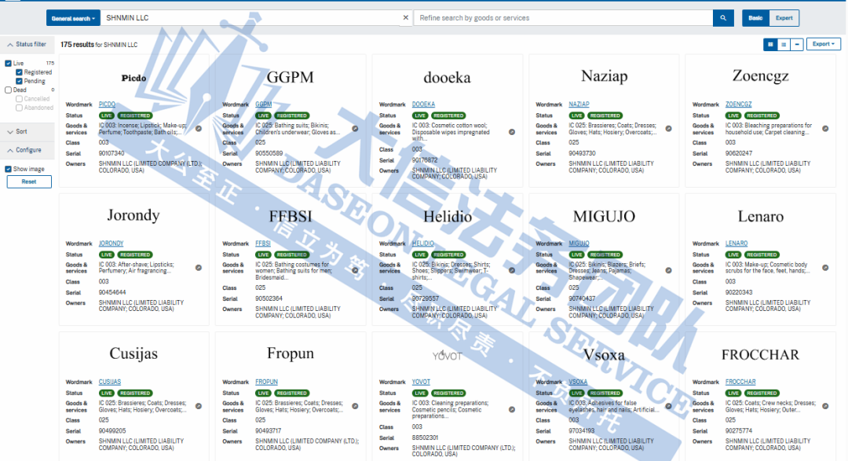Expand goods and services for ZOENCGZ

point(825,129)
